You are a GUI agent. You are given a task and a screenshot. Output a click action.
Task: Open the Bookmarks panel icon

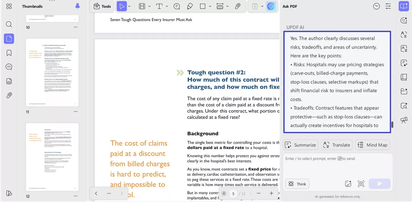[9, 53]
